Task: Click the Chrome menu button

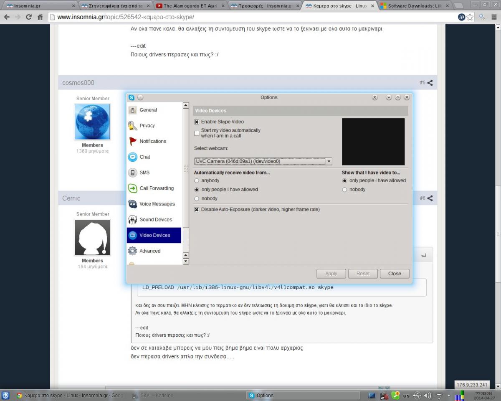Action: pyautogui.click(x=493, y=17)
